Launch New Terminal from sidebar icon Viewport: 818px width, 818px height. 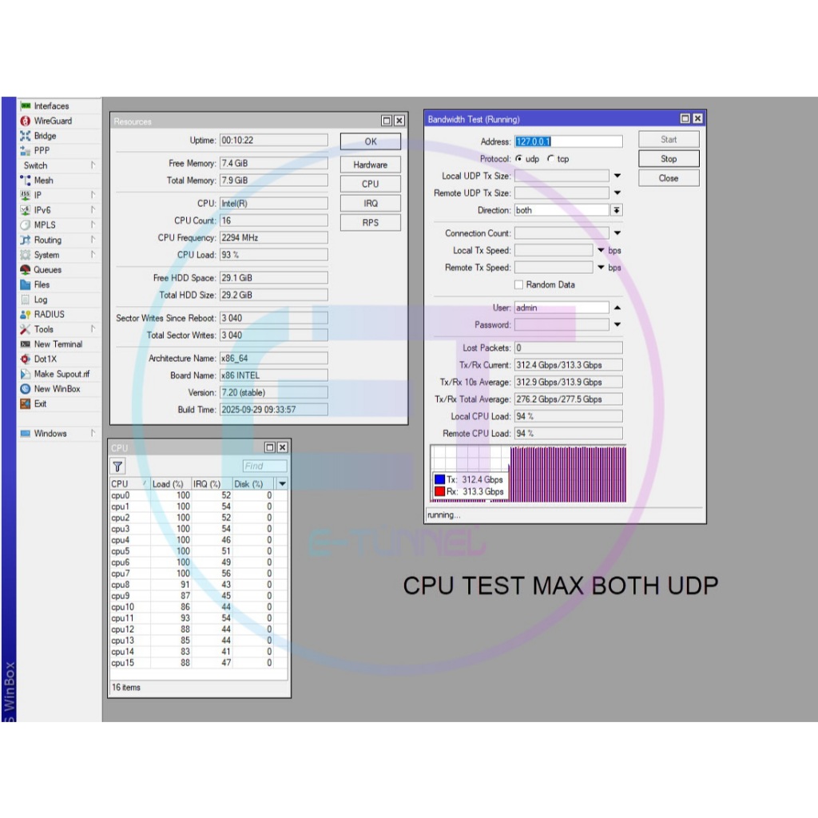pyautogui.click(x=26, y=344)
